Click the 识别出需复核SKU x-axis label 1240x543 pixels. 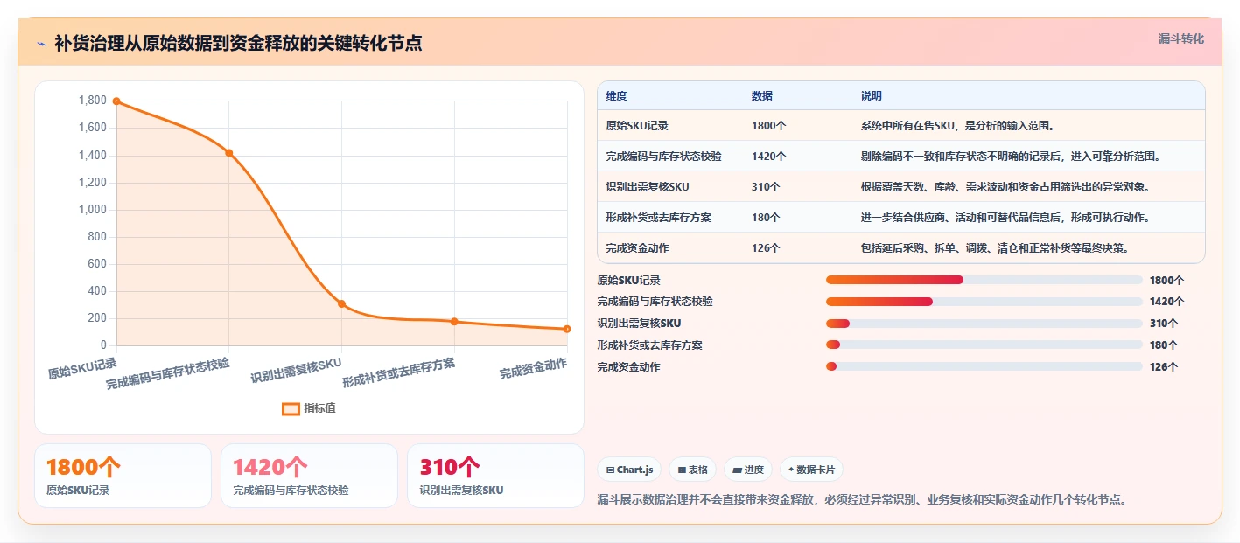point(296,371)
